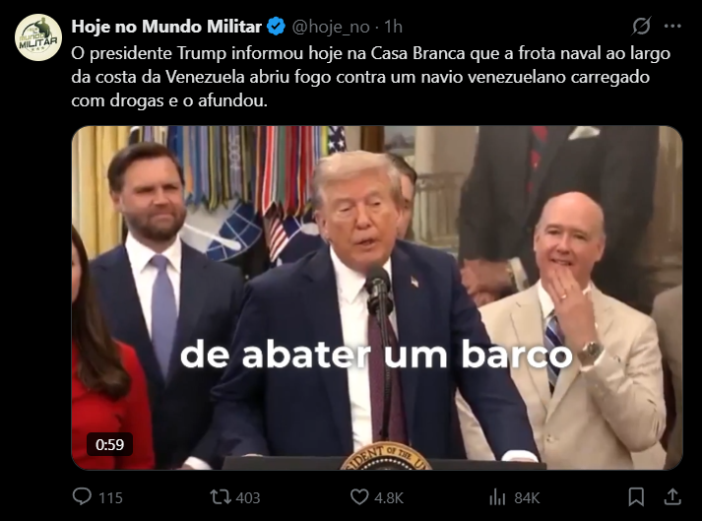Open the @hoje_no handle link
The image size is (702, 521).
pyautogui.click(x=331, y=28)
